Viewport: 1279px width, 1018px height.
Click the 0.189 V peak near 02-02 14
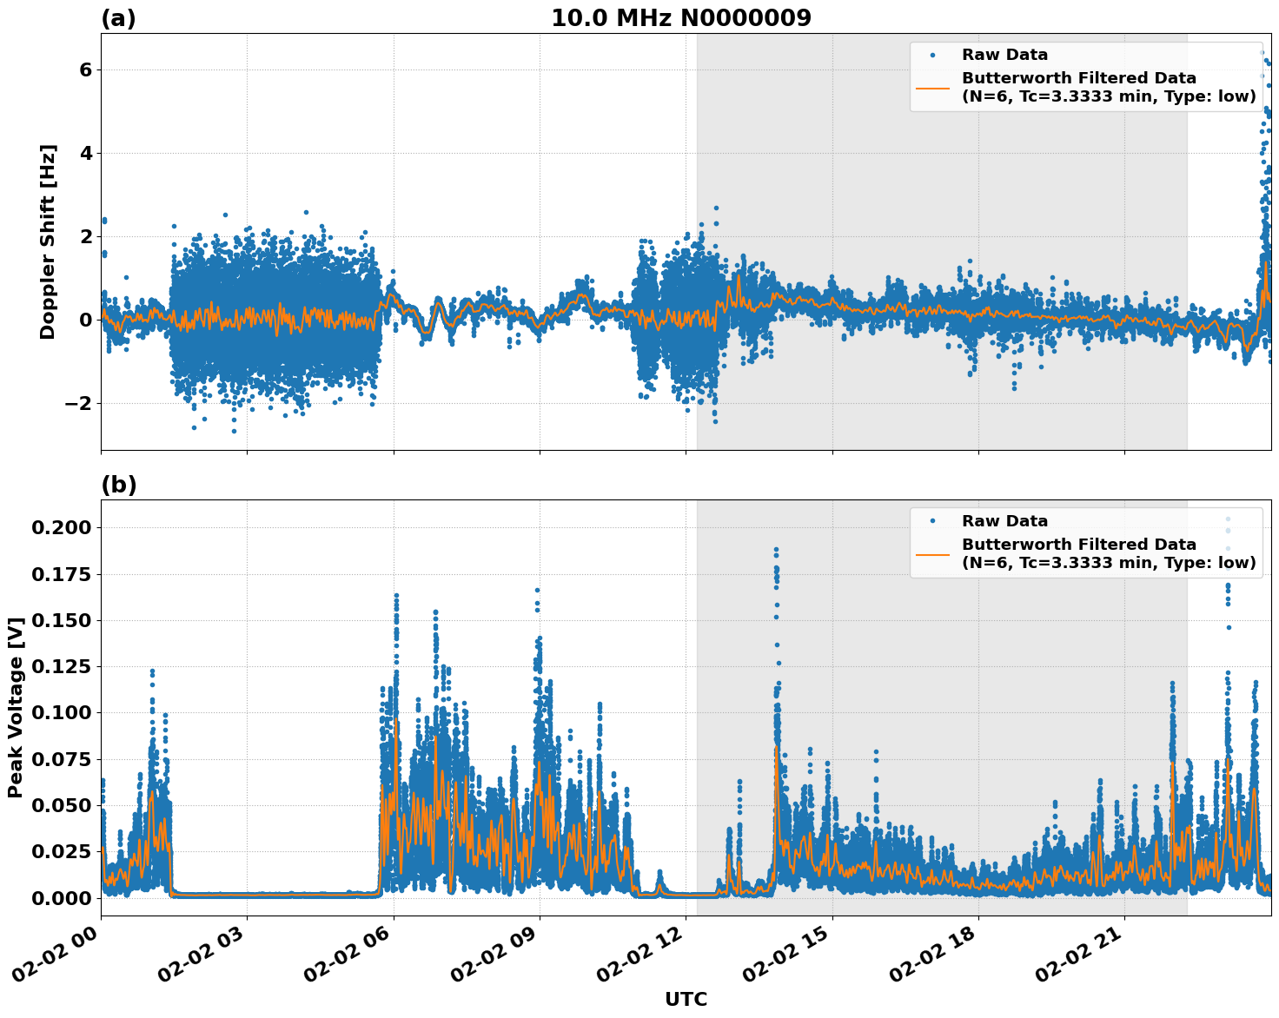[x=776, y=550]
